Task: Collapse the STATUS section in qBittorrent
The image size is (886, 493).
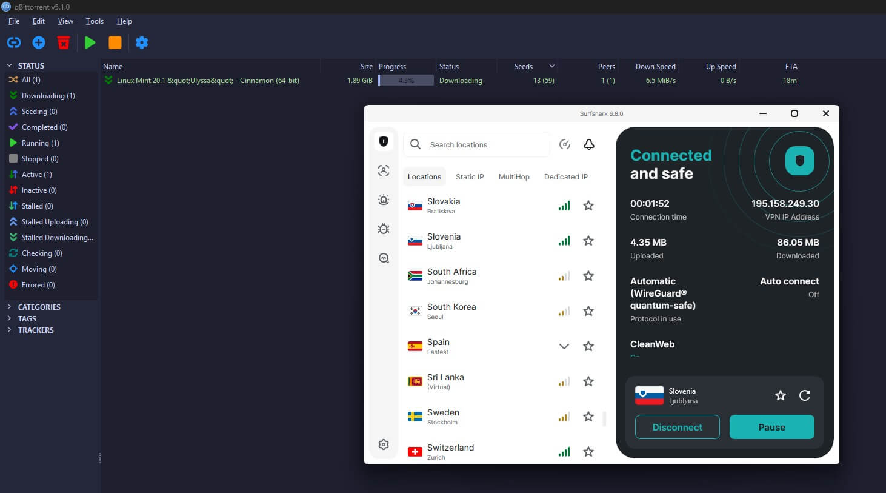Action: (x=9, y=65)
